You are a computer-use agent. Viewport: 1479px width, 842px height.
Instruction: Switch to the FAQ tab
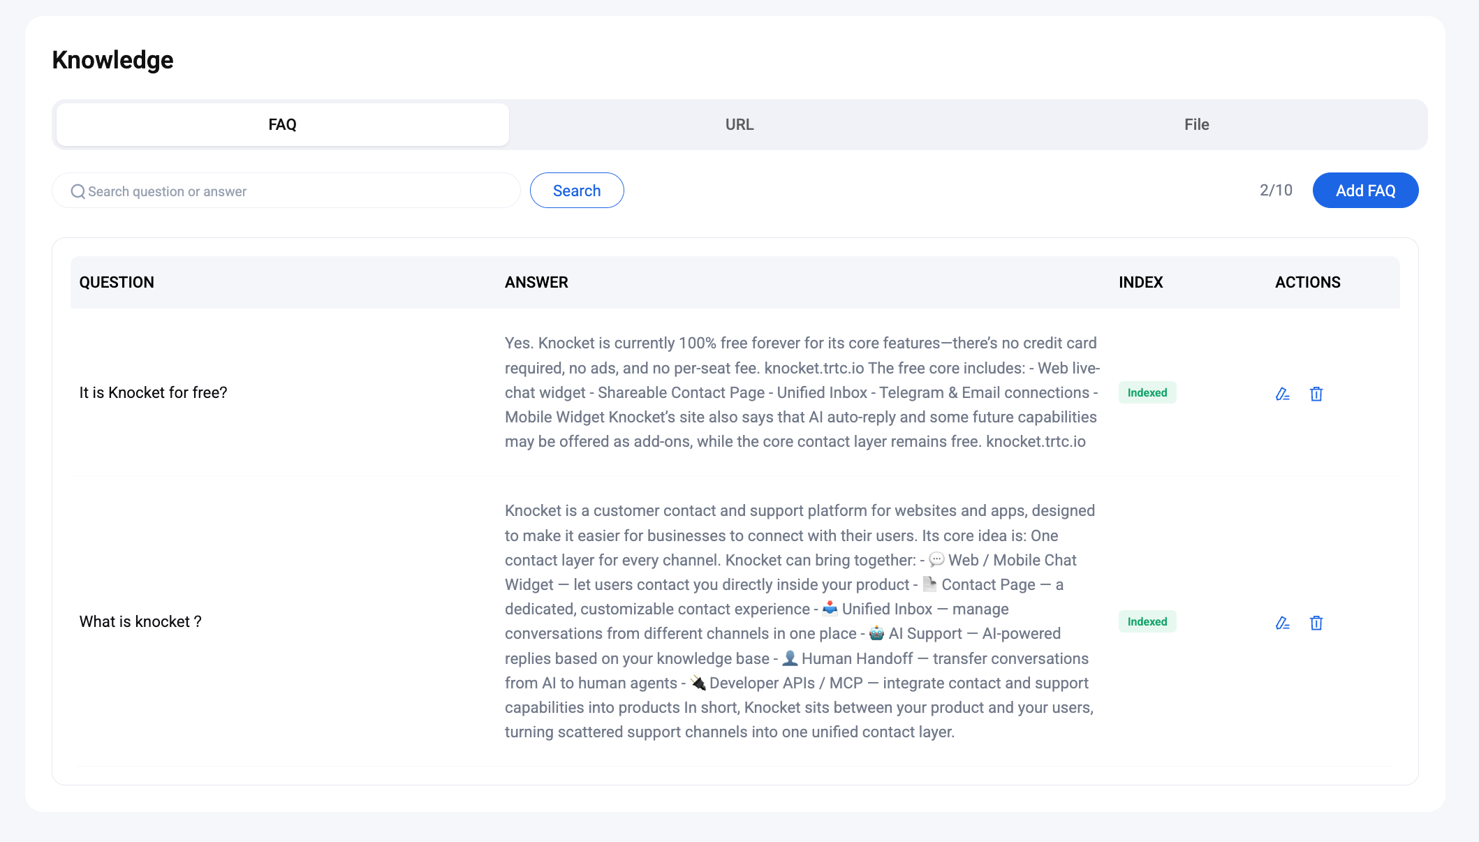[x=282, y=124]
